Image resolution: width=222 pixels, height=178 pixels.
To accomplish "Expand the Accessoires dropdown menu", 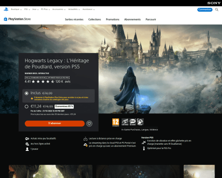I will [x=59, y=9].
